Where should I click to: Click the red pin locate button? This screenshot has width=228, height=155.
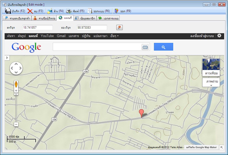point(119,27)
